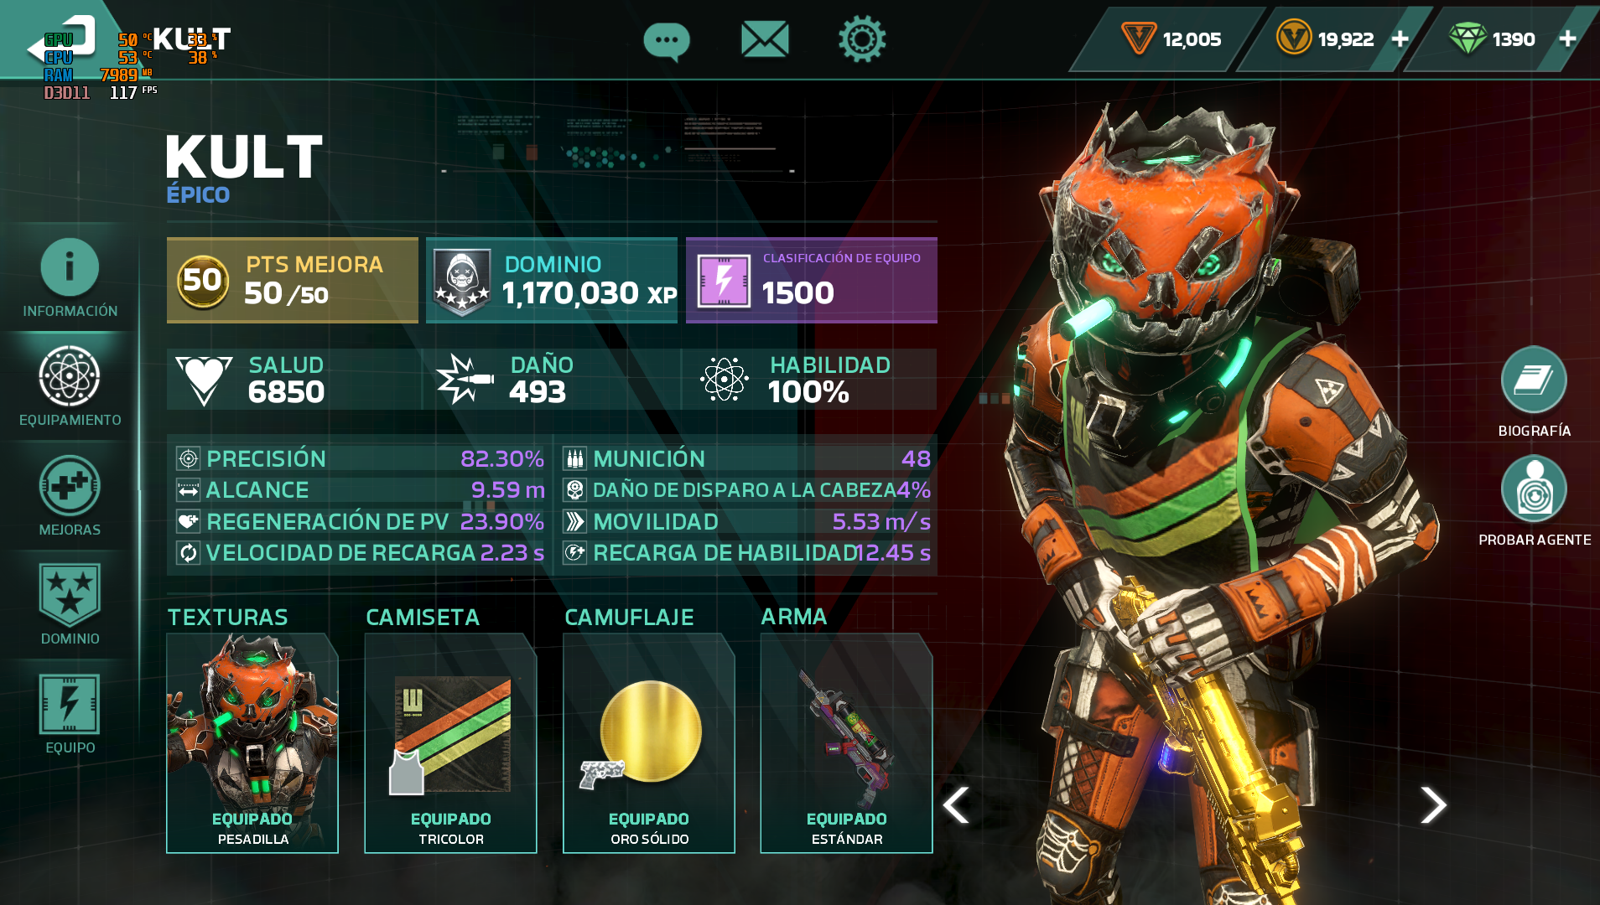Select the Oro Sólido camuflaje swatch

(x=649, y=743)
